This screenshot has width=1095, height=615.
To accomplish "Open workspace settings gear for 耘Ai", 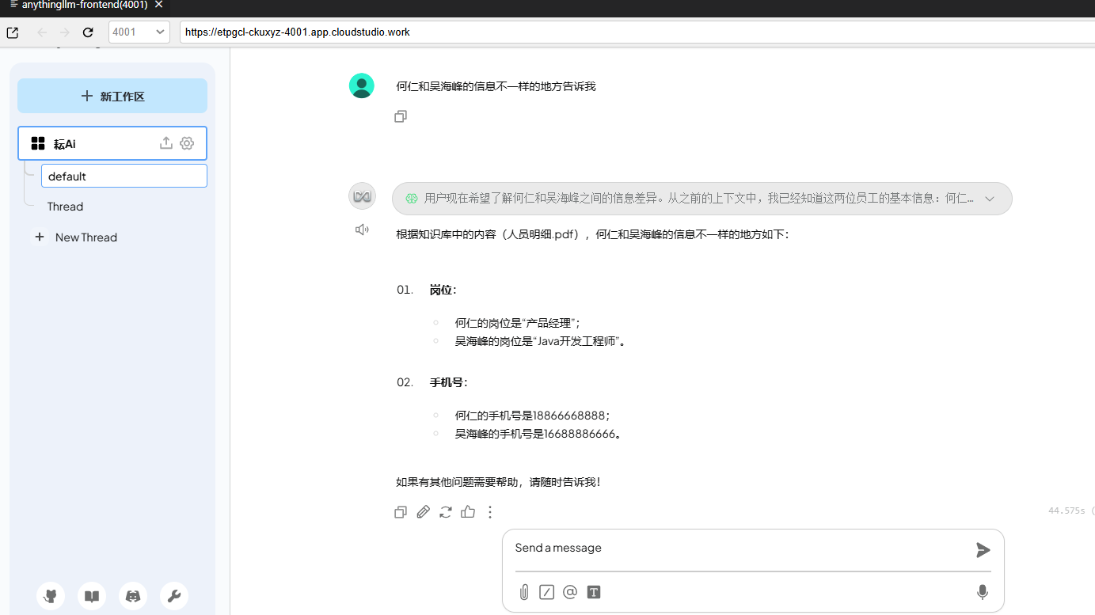I will (187, 143).
